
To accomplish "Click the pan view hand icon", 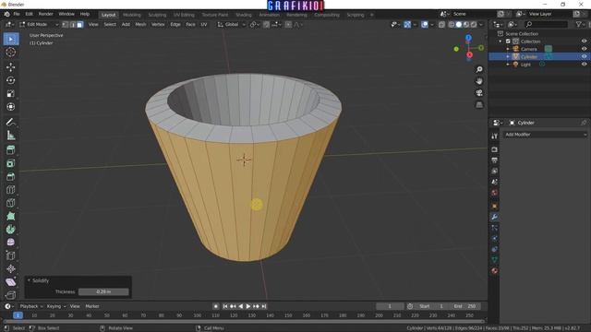I will 479,81.
